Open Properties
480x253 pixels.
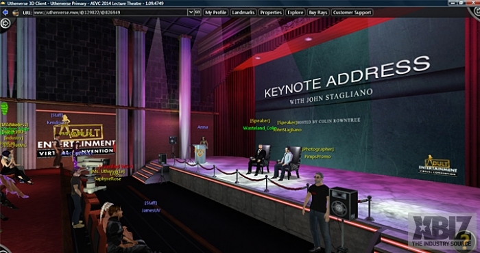coord(271,12)
